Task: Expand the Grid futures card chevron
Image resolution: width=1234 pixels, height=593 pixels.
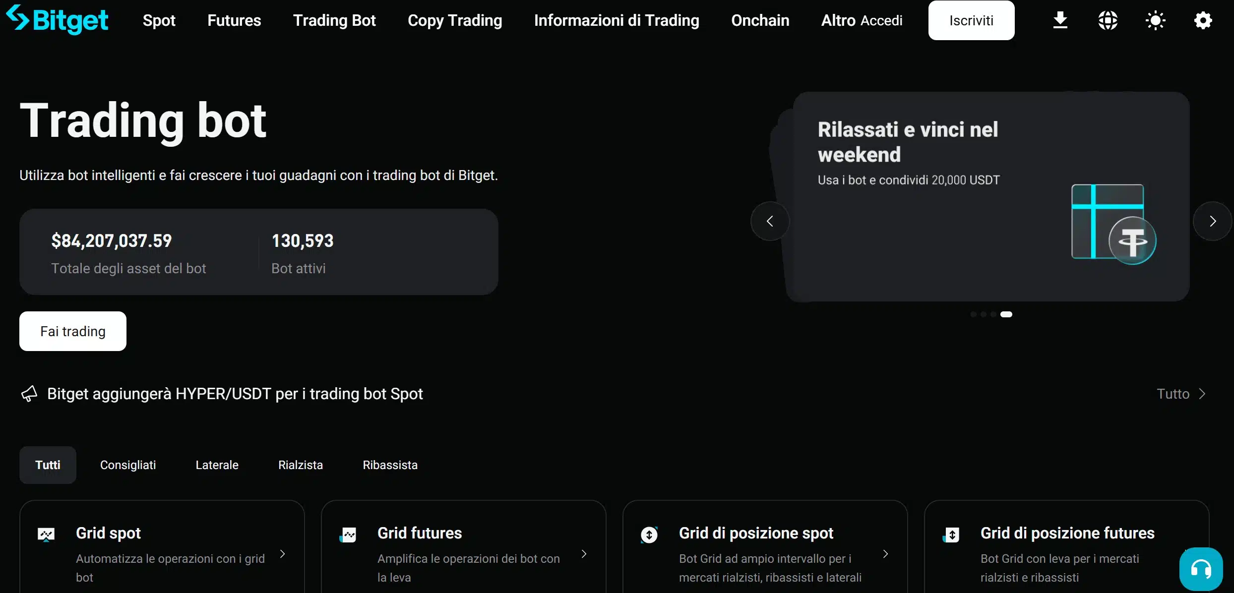Action: [x=584, y=554]
